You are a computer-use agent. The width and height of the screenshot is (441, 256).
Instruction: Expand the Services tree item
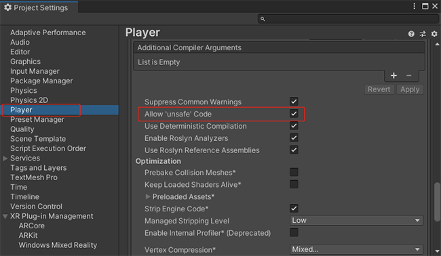[x=5, y=158]
